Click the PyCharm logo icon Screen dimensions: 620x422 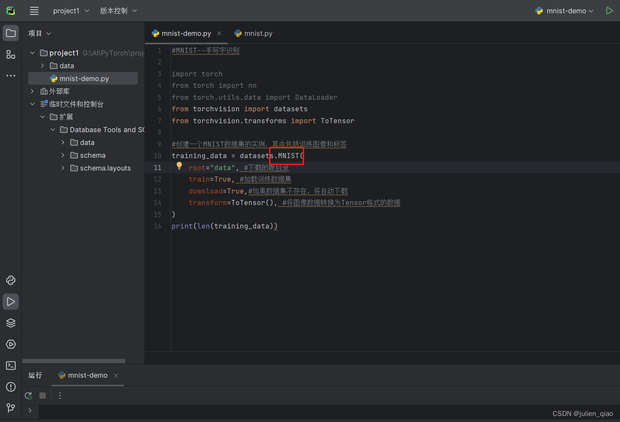pos(11,11)
